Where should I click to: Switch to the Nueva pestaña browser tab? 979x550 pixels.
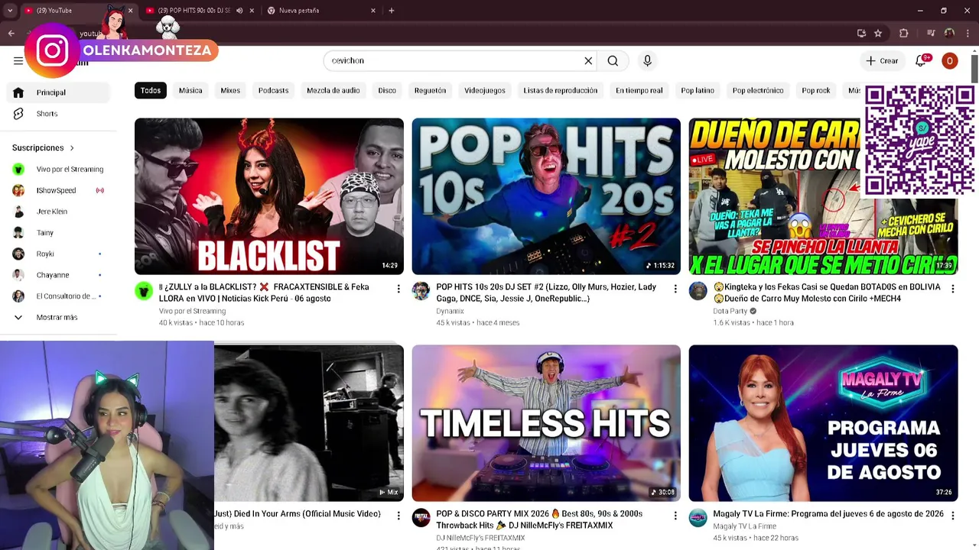[320, 11]
